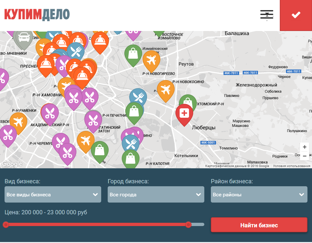Viewport: 312px width, 243px height.
Task: Go to the КУПИМДЕЛО logo home link
Action: pyautogui.click(x=37, y=15)
